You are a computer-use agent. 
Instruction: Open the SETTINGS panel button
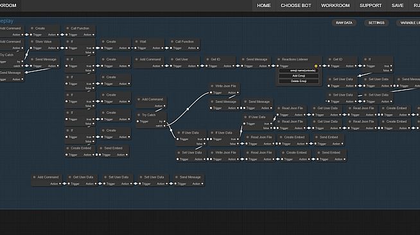376,22
